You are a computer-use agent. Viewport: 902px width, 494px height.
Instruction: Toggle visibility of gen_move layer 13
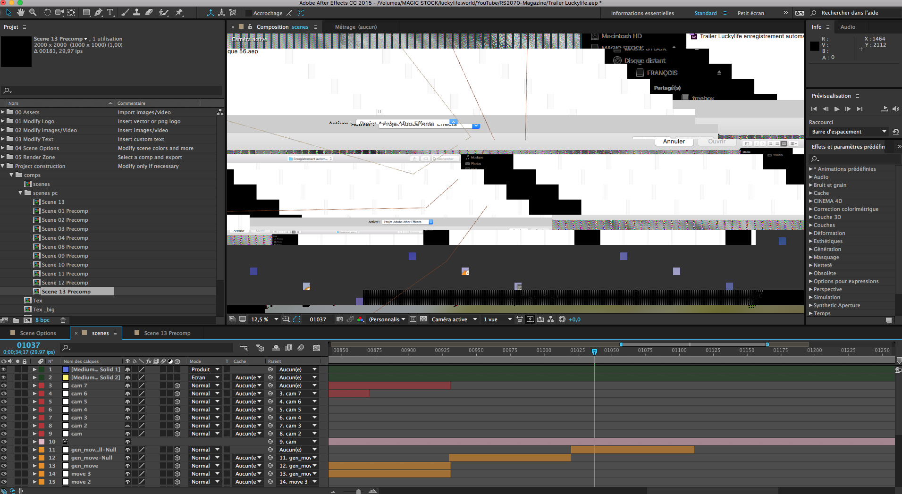pos(4,466)
